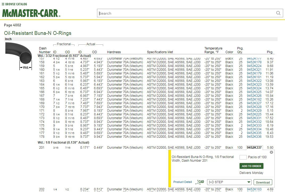Viewport: 285px width, 192px height.
Task: Open part number 9452K329
Action: 254,111
